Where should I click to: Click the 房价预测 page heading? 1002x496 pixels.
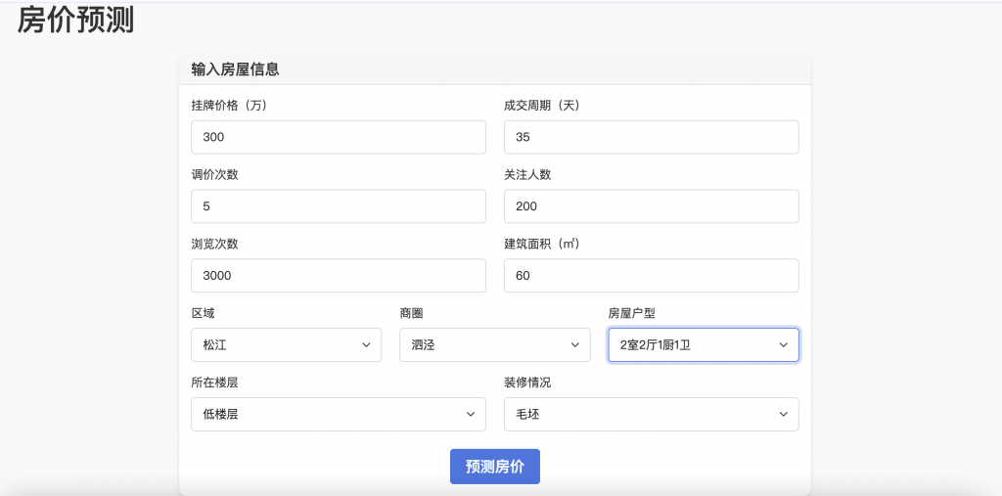pos(75,20)
